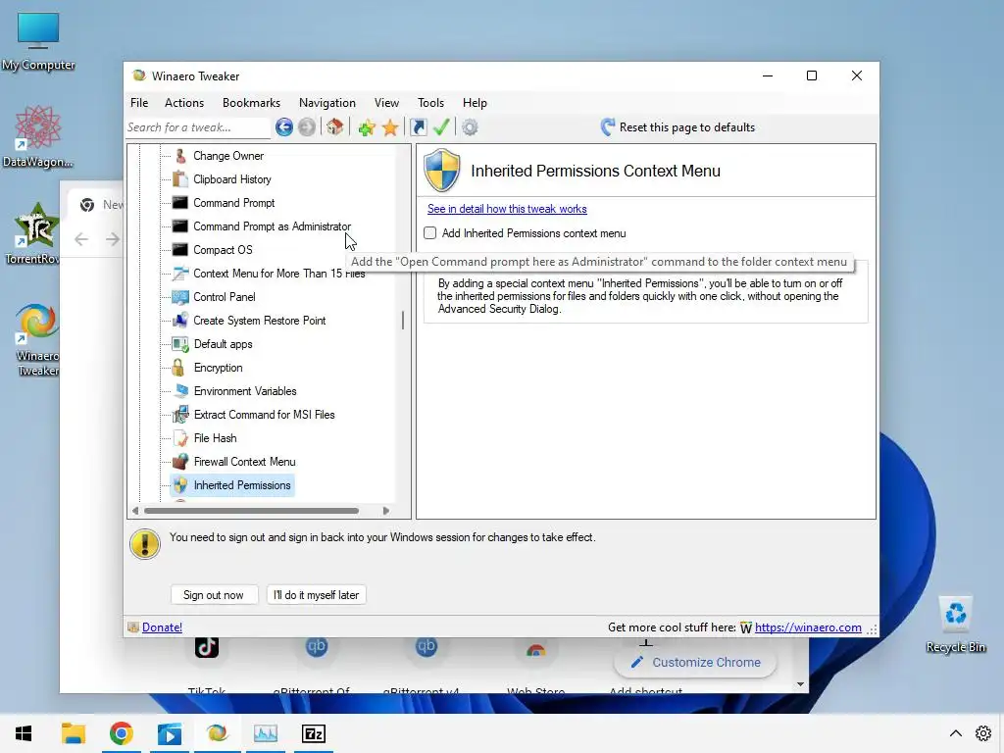Enable Add Inherited Permissions context menu checkbox
The image size is (1004, 753).
(x=430, y=233)
